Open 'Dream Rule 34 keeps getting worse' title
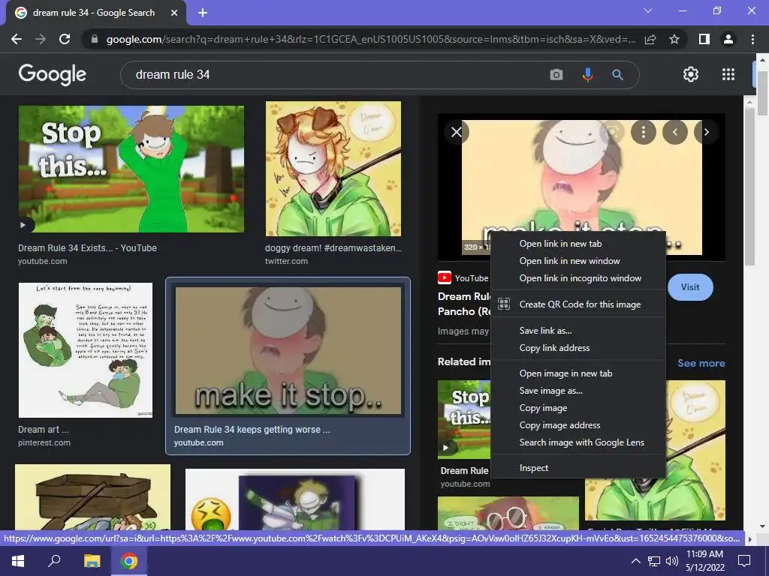Screen dimensions: 769x576 [252, 430]
